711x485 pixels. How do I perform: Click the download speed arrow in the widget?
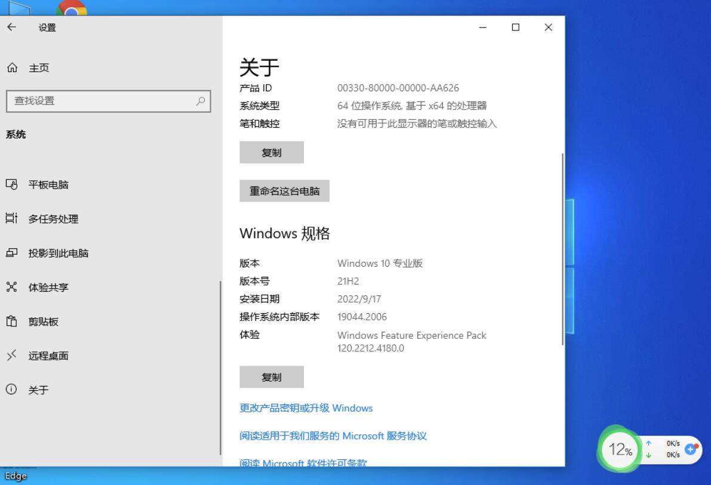[649, 455]
